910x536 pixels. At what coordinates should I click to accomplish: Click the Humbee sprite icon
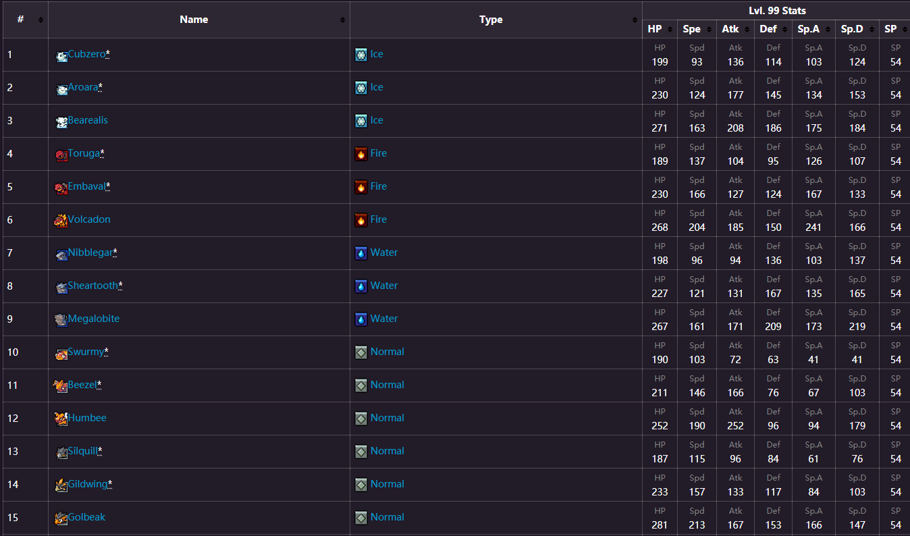tap(61, 419)
